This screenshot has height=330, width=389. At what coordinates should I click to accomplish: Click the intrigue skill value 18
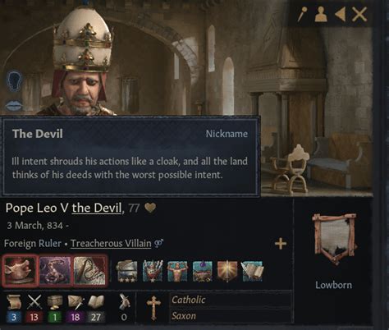tap(75, 317)
